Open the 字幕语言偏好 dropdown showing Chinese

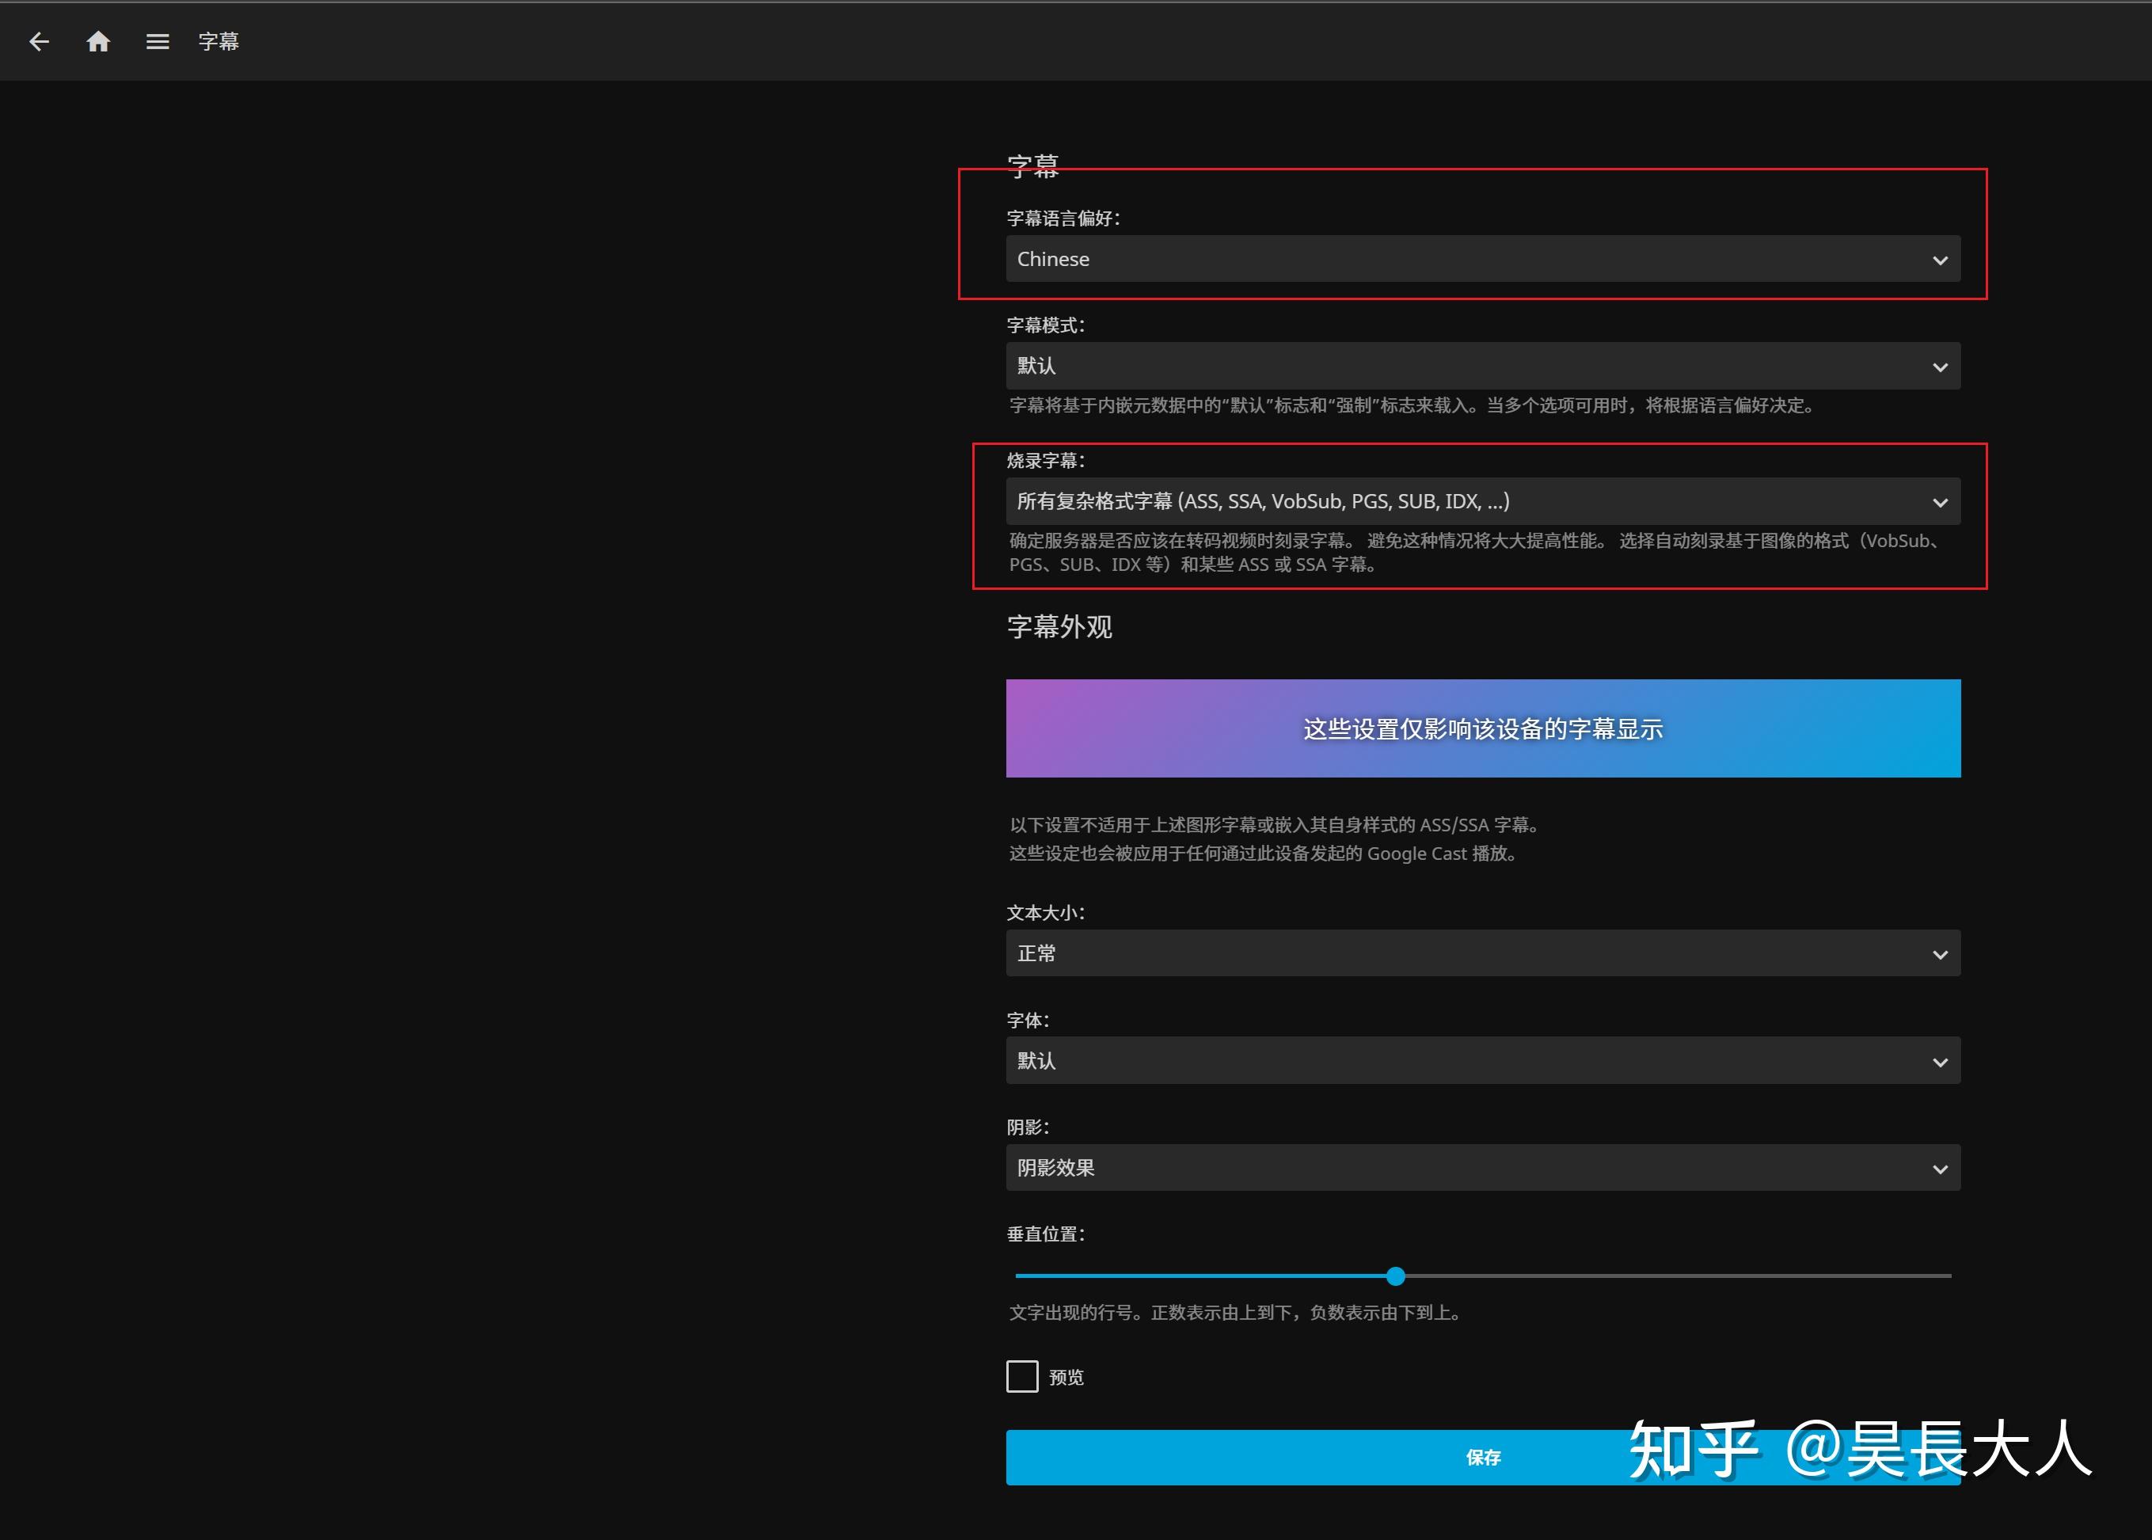tap(1481, 258)
